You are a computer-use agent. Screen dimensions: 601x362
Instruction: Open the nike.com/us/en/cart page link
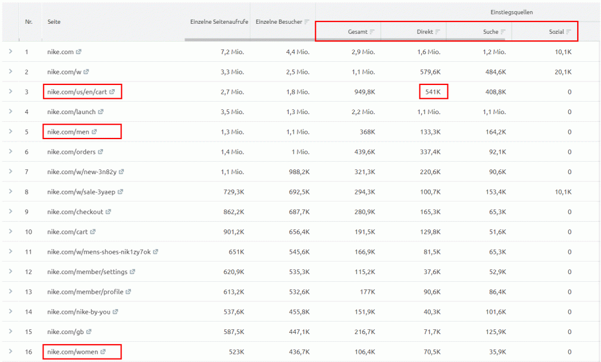[x=77, y=92]
